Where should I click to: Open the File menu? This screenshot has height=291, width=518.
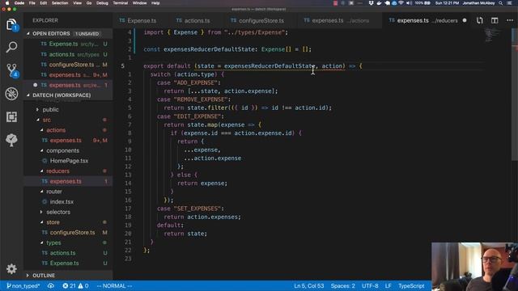[32, 3]
